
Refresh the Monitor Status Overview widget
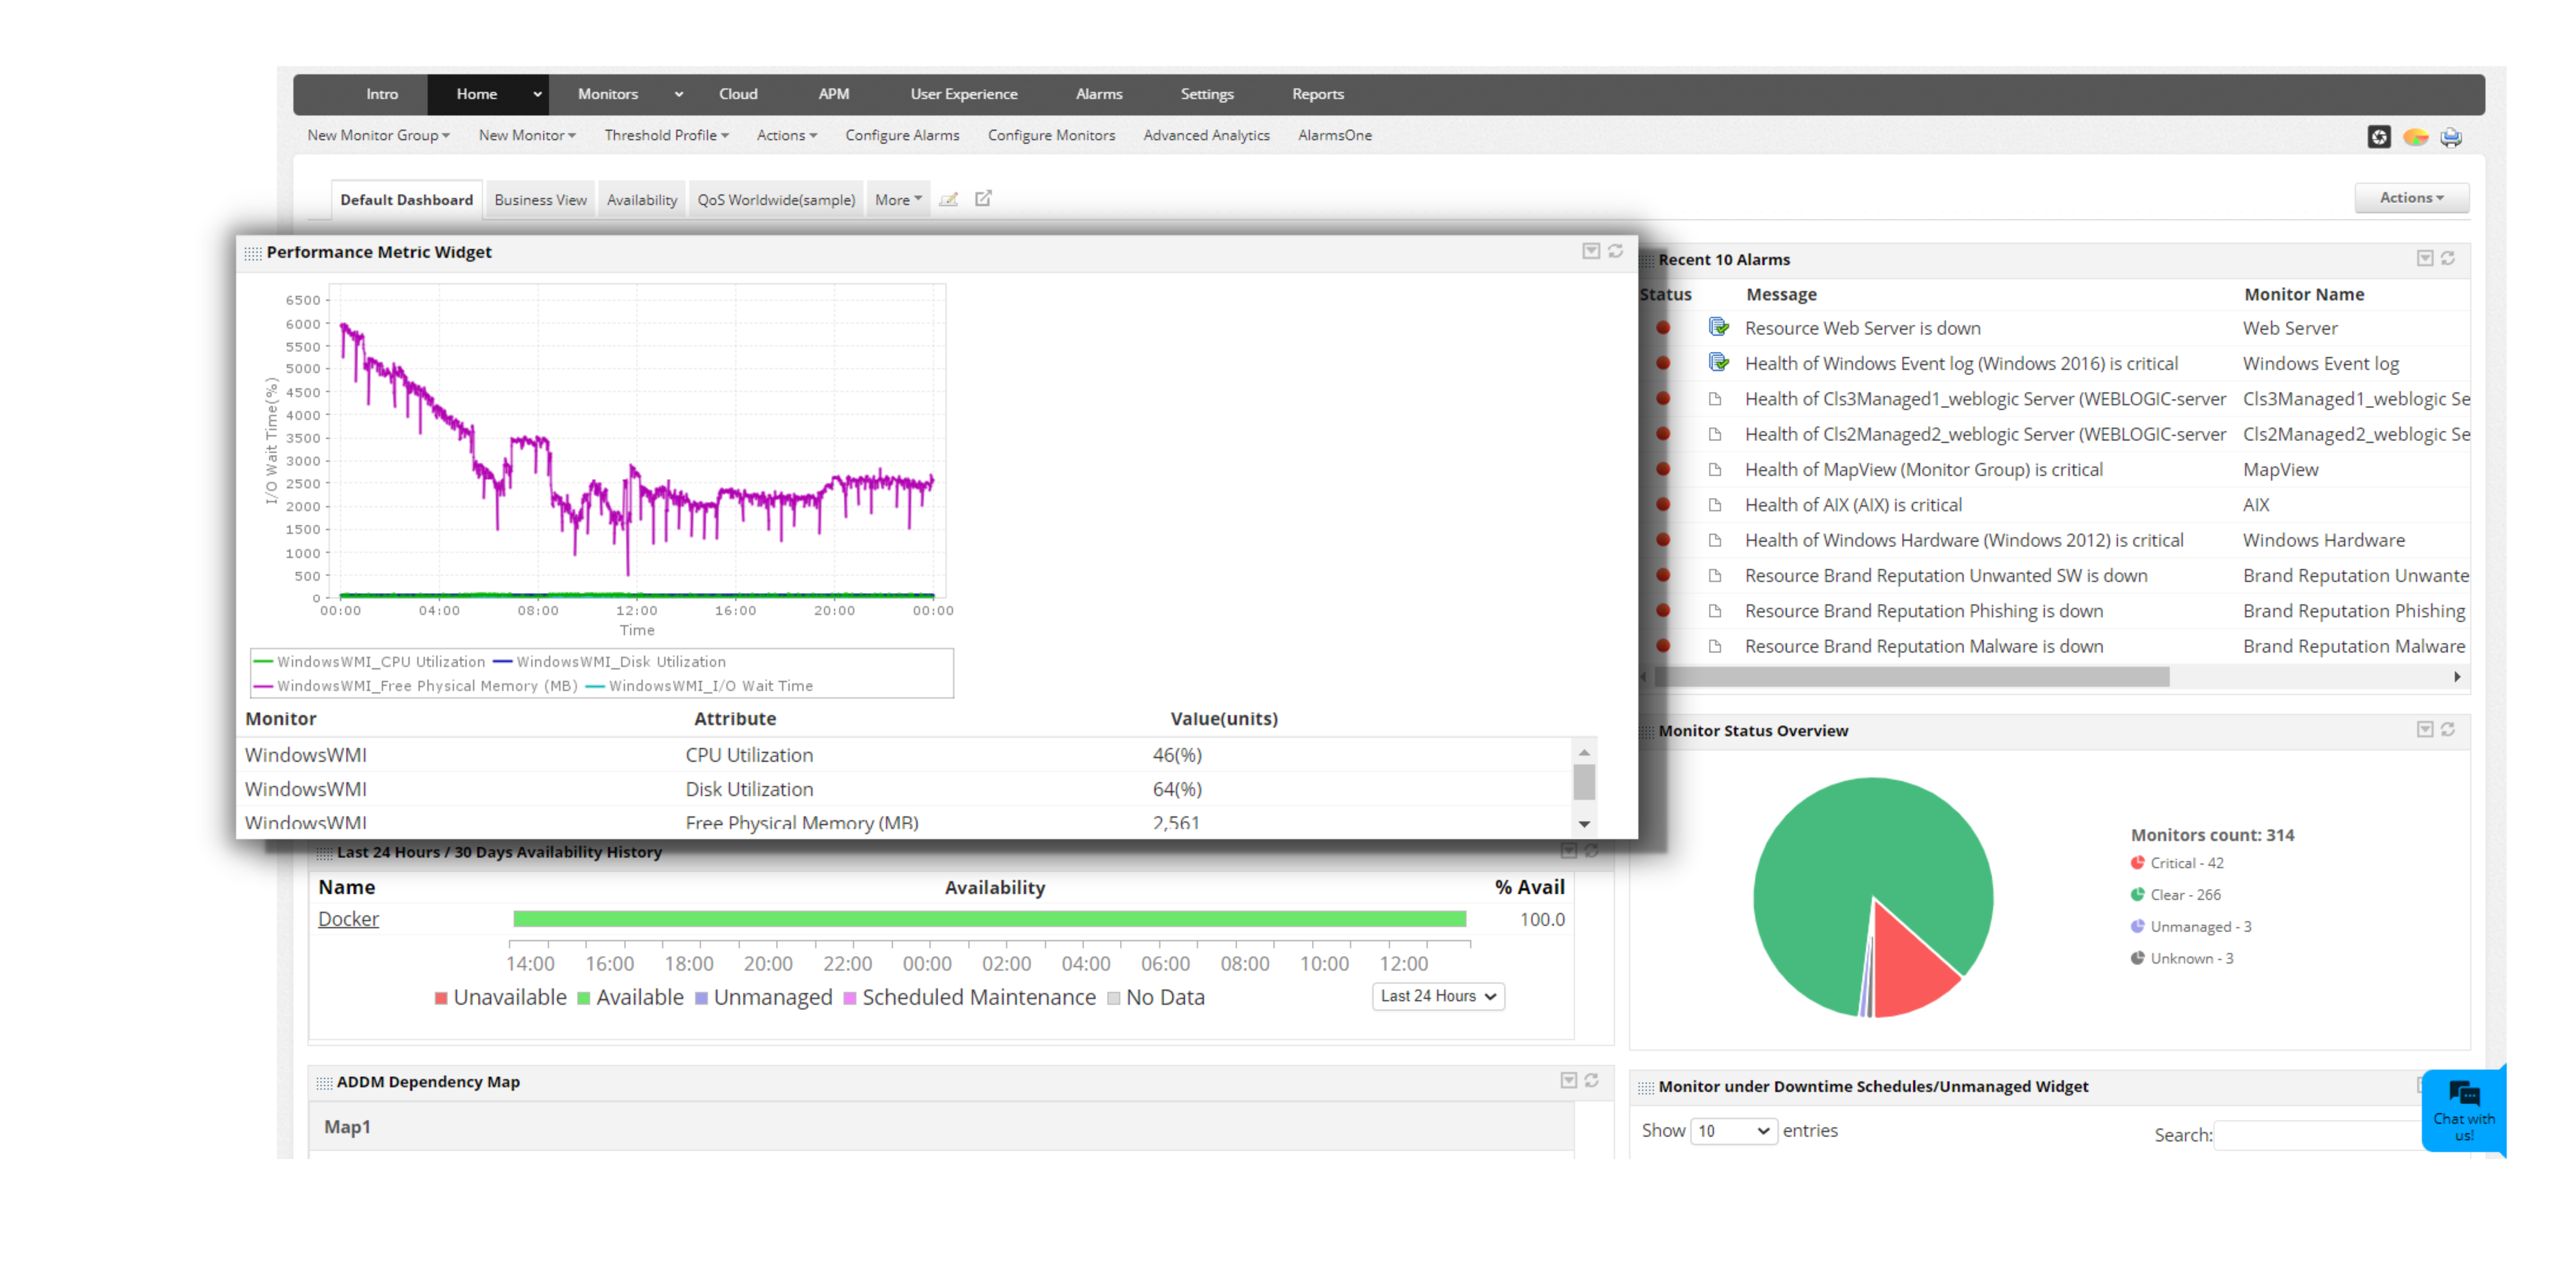click(x=2448, y=731)
